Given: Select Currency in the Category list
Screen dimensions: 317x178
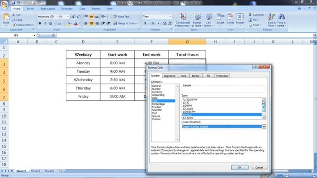Looking at the screenshot, I should click(x=157, y=92).
